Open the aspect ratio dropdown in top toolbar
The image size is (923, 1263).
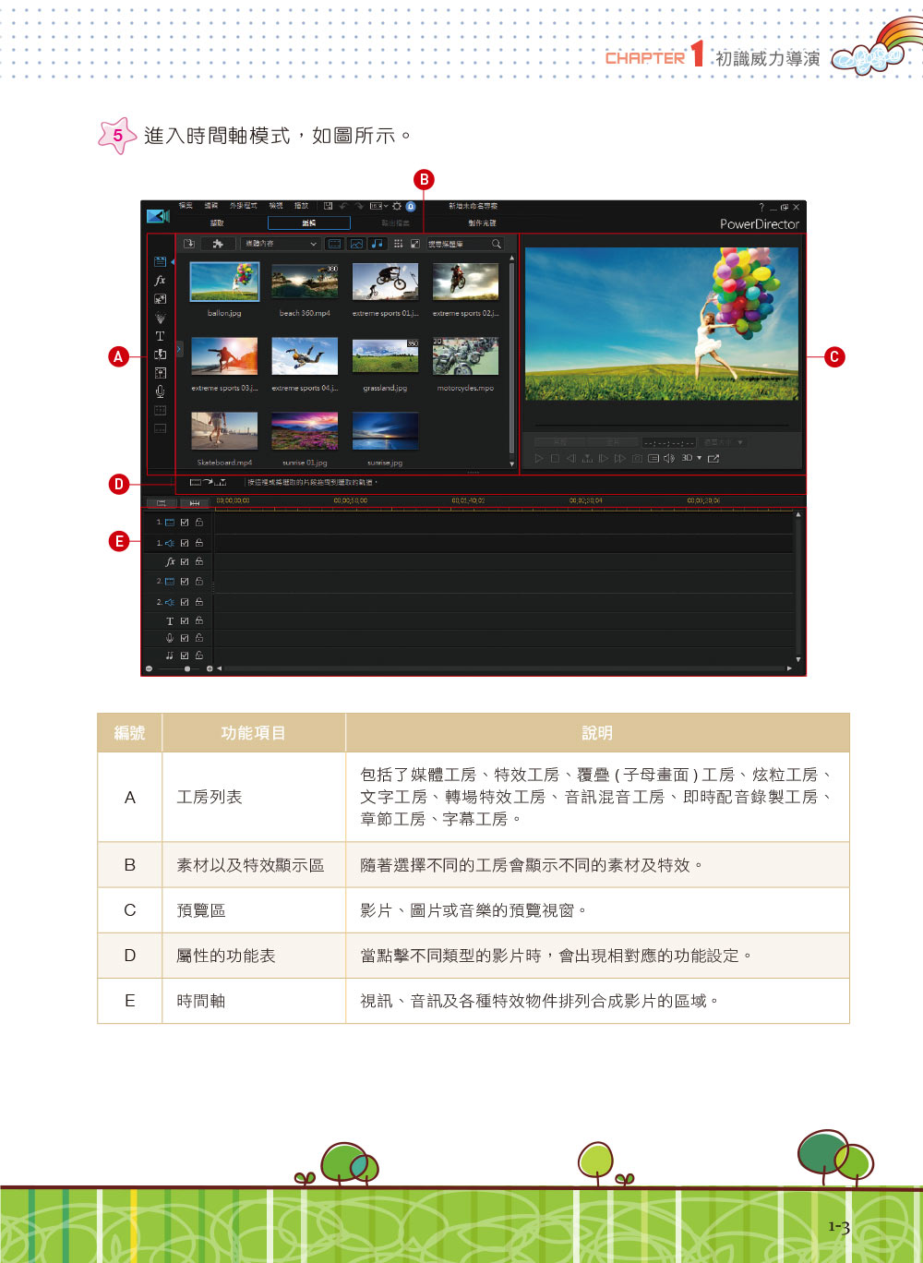click(x=378, y=206)
